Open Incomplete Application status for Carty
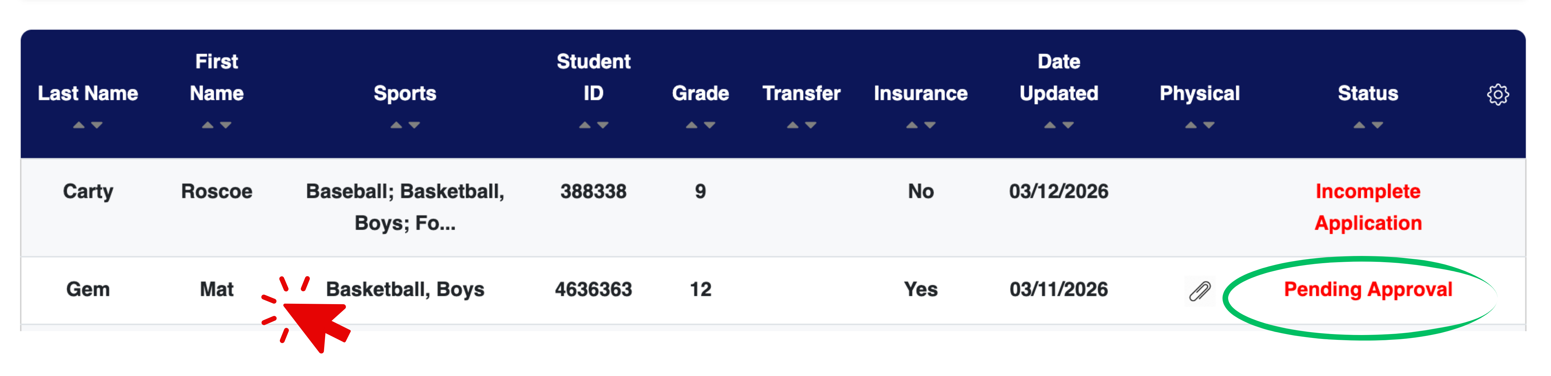Viewport: 1551px width, 376px height. point(1368,207)
